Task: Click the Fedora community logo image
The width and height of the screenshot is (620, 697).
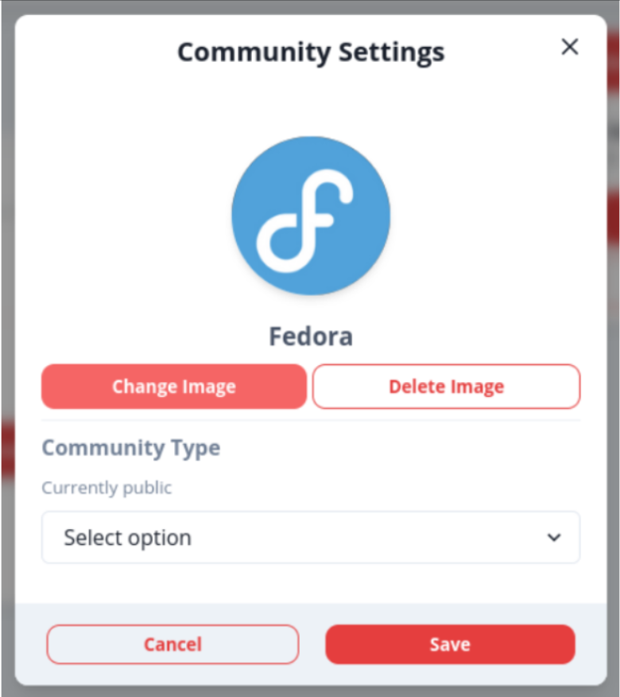Action: (x=311, y=215)
